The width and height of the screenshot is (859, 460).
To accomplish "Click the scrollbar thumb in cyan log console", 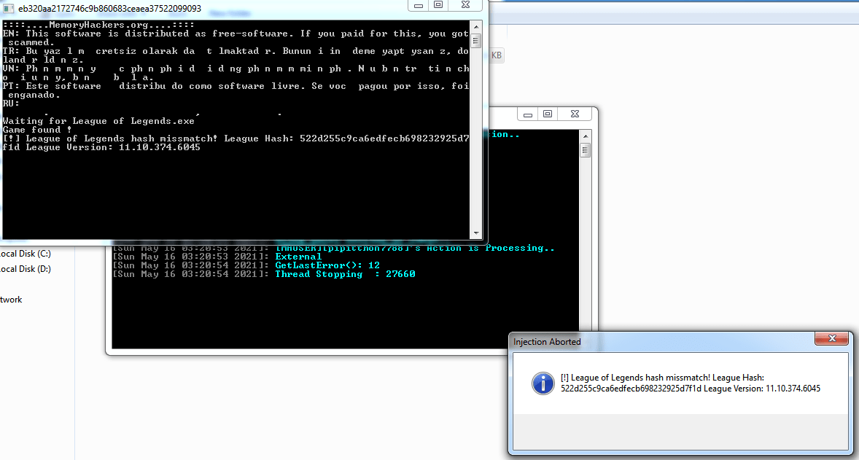I will 585,150.
